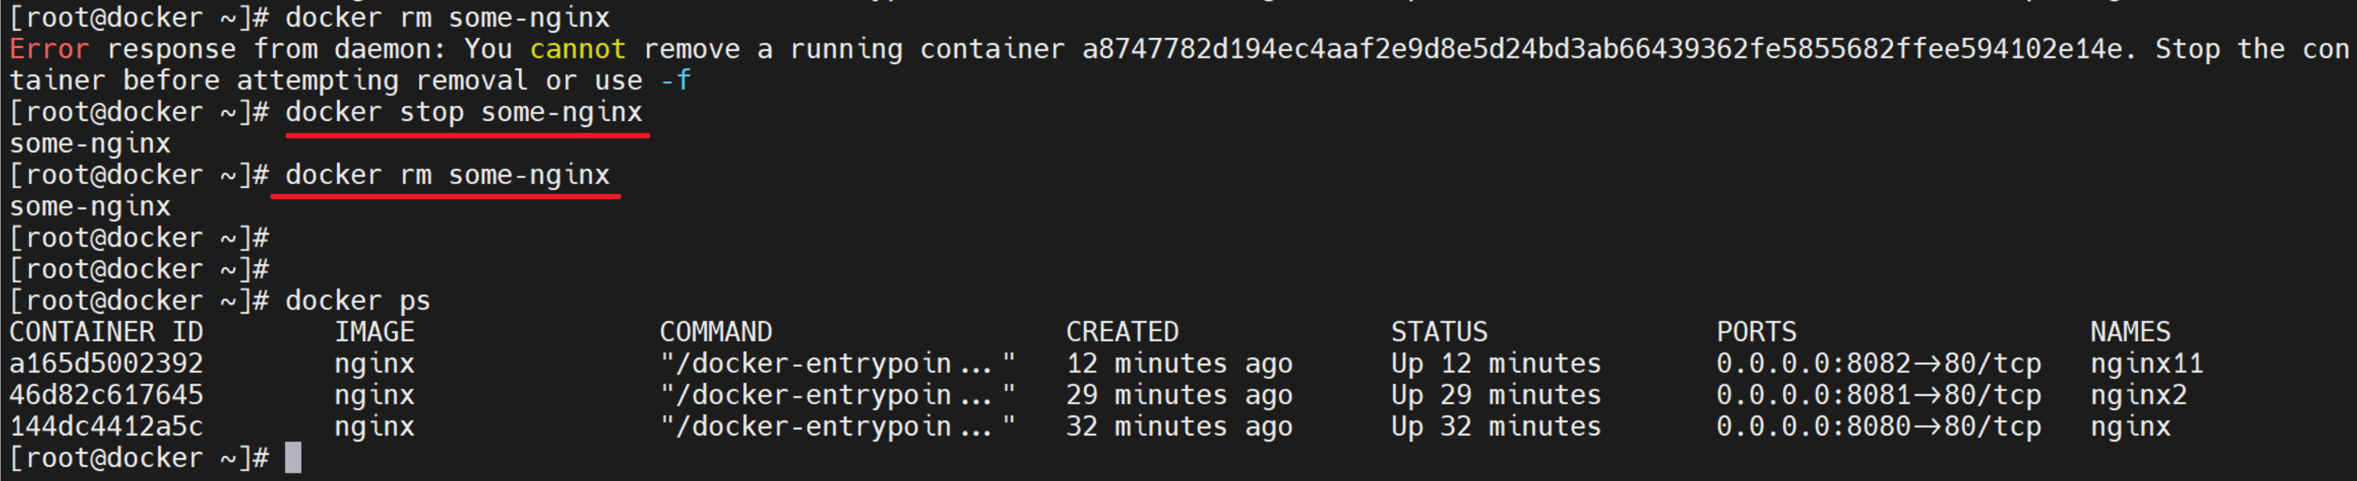Screen dimensions: 2357x481
Task: Click the STATUS column header
Action: (x=1438, y=333)
